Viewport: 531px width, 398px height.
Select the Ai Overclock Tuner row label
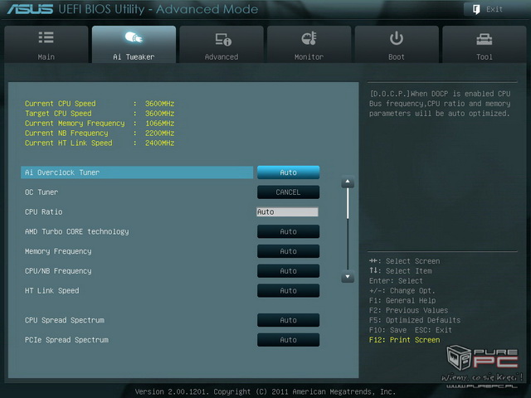point(62,172)
